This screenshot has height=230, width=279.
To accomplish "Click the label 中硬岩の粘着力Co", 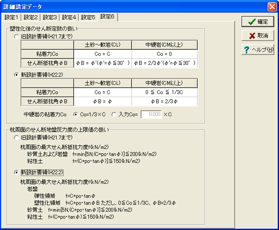I will [45, 115].
